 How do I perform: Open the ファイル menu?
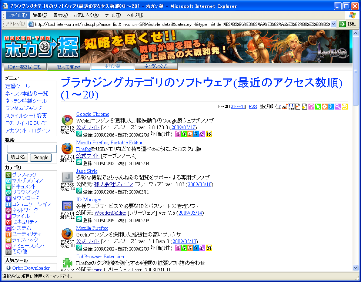[18, 15]
